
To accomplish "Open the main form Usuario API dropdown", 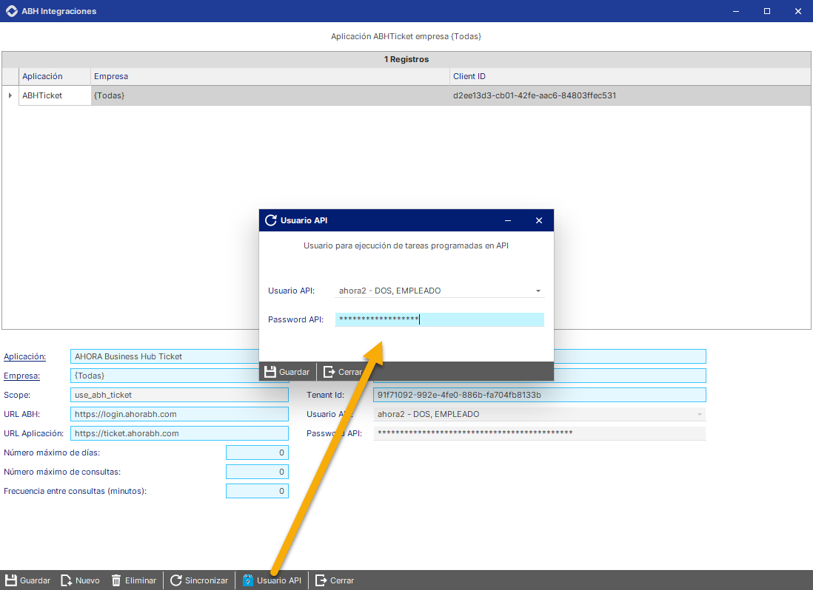I will 700,414.
